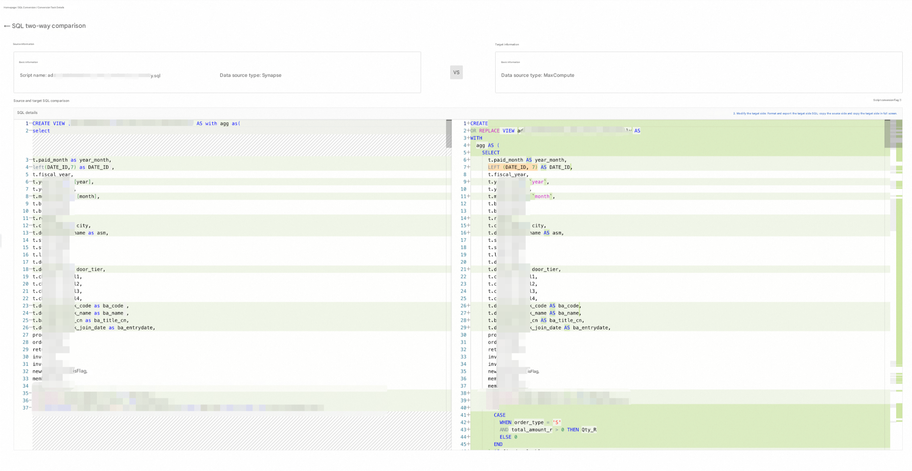The image size is (912, 471).
Task: Click the highlighted LEFT (DATE_ID, 7) in target
Action: [512, 167]
